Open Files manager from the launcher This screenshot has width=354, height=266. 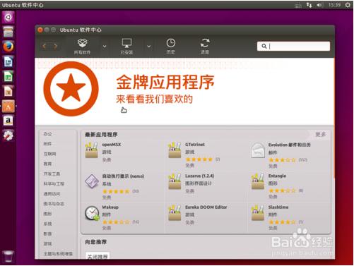coord(8,32)
